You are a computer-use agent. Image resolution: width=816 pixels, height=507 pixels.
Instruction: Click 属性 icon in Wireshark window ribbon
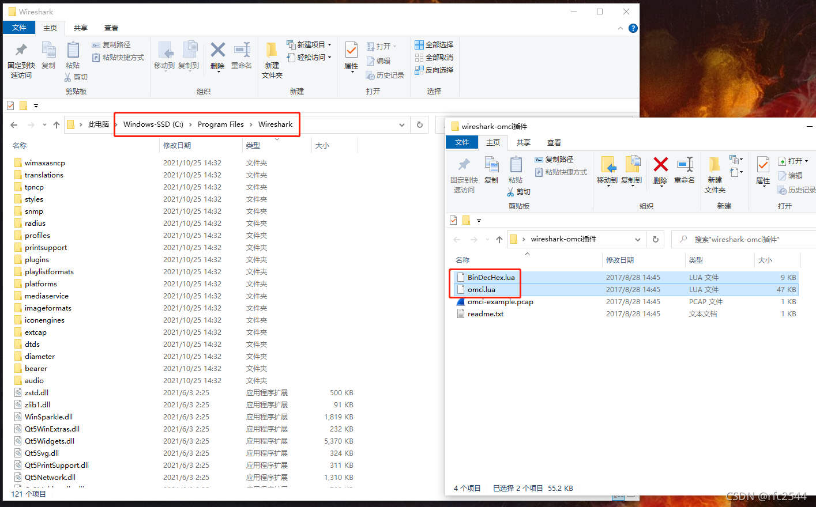[351, 50]
